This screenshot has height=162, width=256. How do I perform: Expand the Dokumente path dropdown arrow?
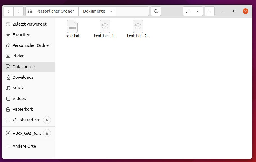coord(111,11)
